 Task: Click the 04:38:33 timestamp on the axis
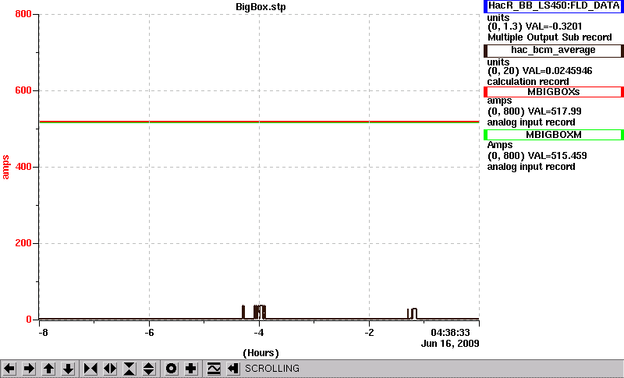(451, 333)
